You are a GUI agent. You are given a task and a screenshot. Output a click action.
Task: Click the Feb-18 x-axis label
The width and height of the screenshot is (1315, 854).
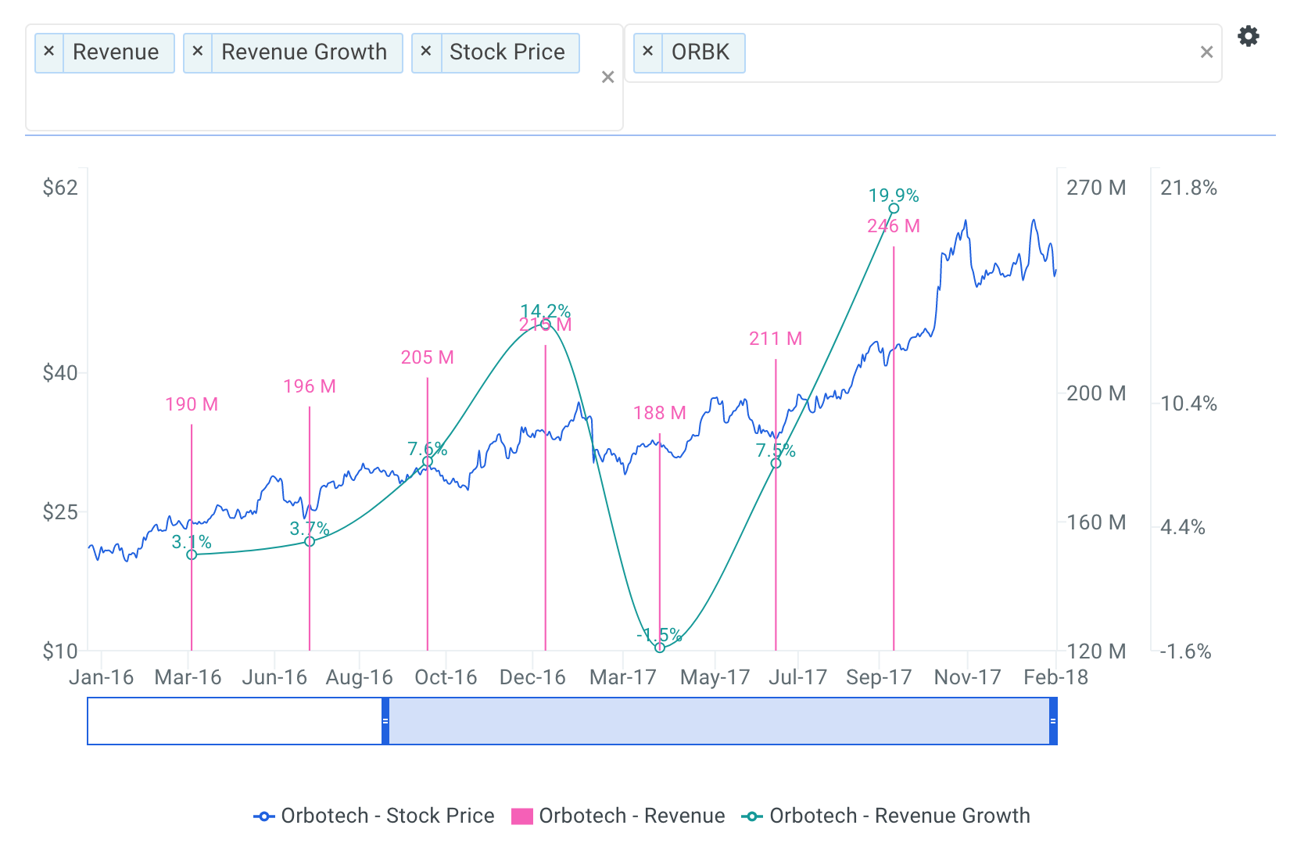tap(1056, 677)
